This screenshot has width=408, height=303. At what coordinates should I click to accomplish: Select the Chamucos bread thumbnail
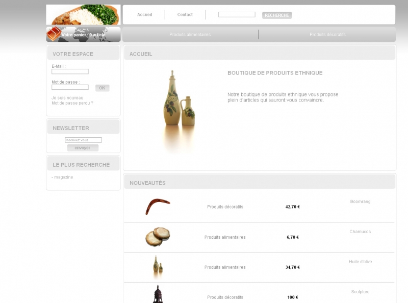[x=158, y=237]
